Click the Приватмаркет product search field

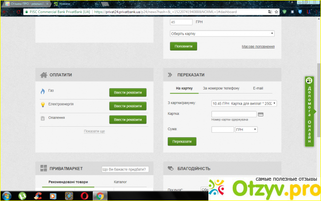(x=124, y=169)
